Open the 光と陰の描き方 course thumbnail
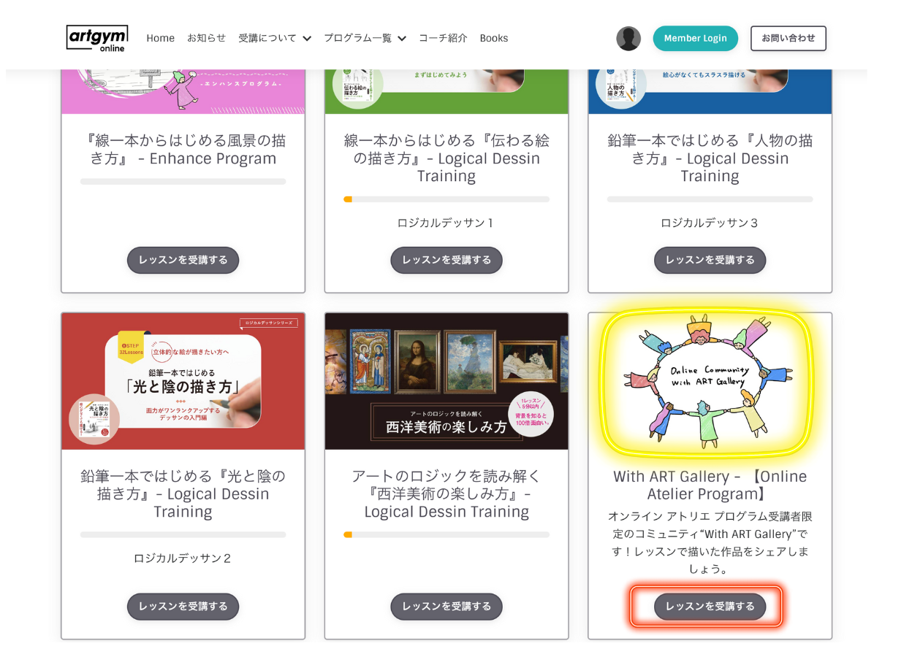Screen dimensions: 912x657 (183, 381)
